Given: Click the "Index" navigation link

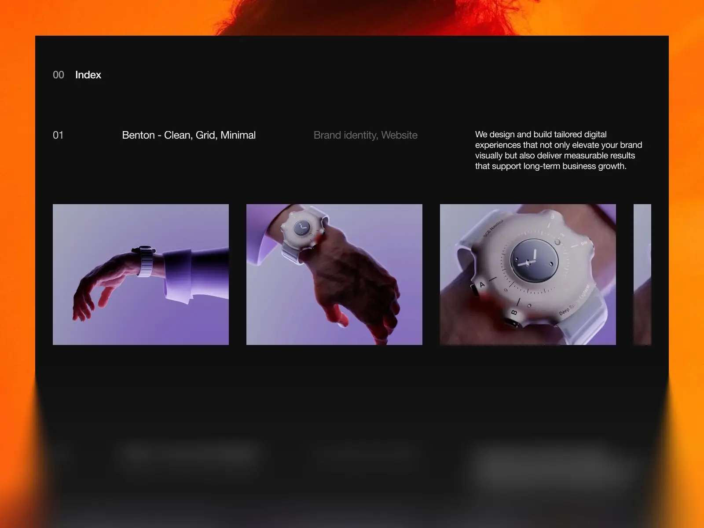Looking at the screenshot, I should (x=88, y=75).
